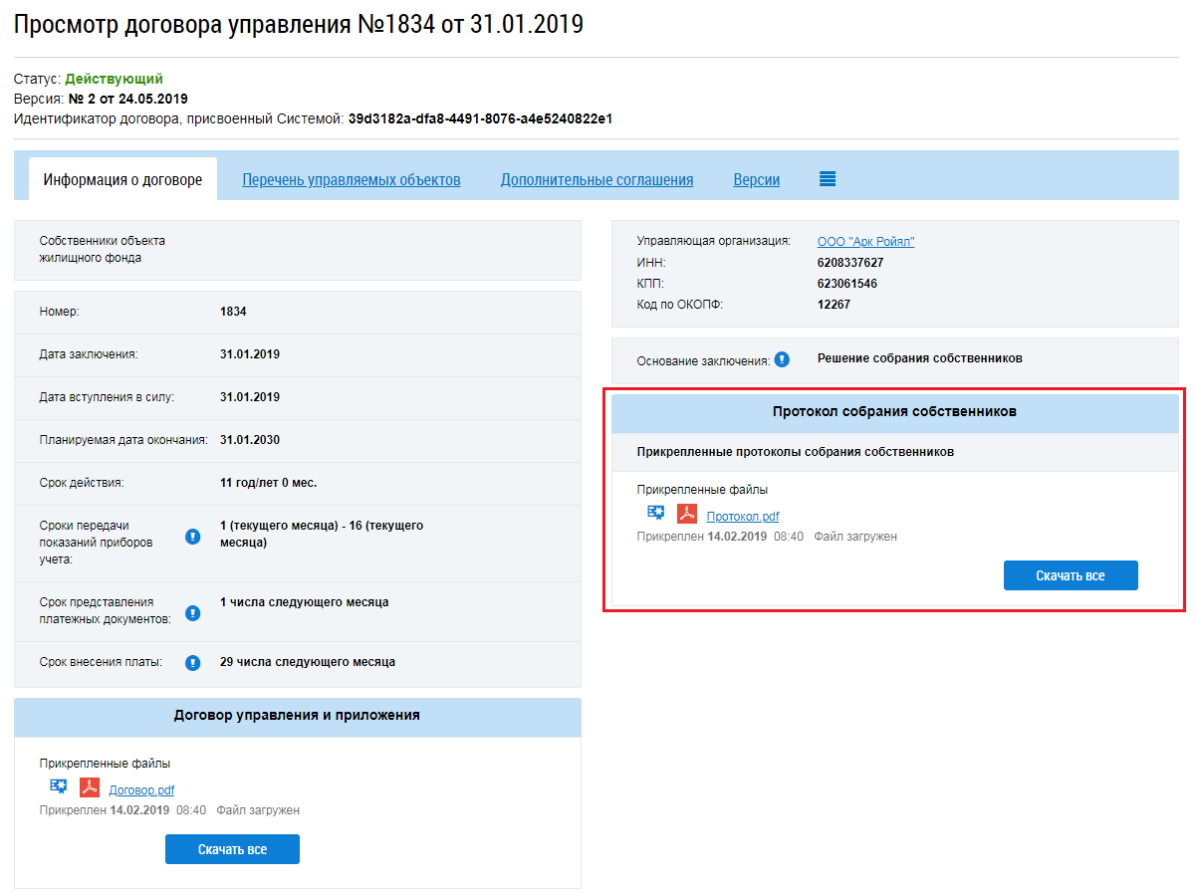This screenshot has width=1196, height=892.
Task: Click the version text № 2 от 24.05.2019
Action: [127, 100]
